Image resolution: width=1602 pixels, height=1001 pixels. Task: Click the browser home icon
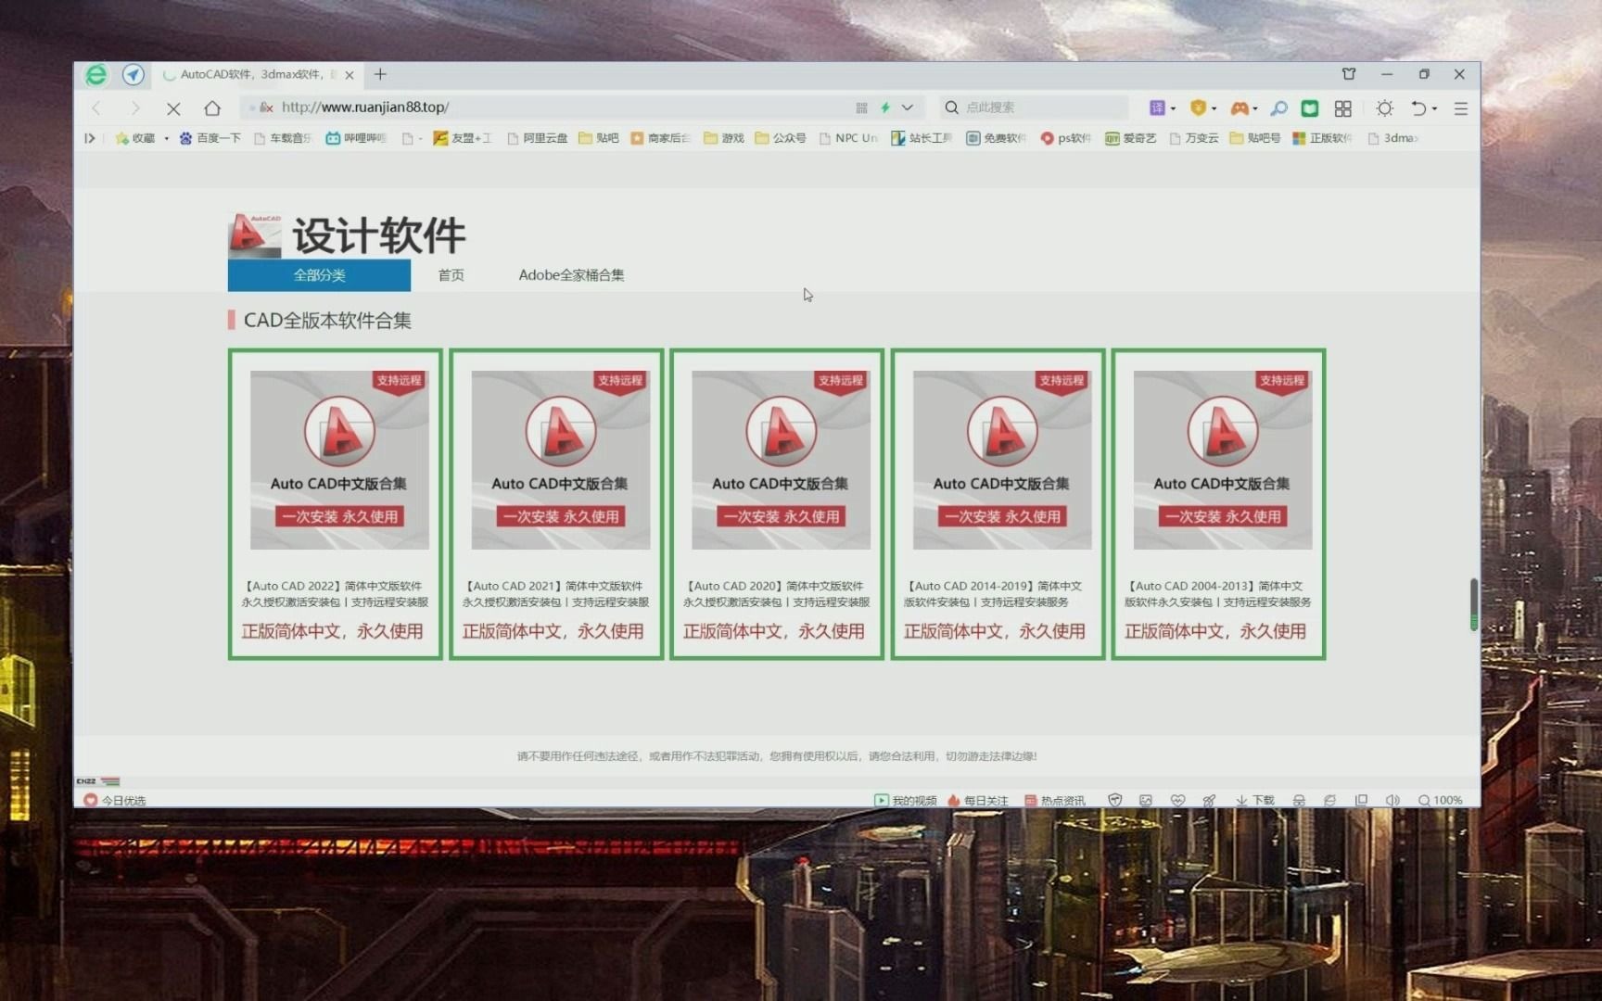[x=212, y=108]
